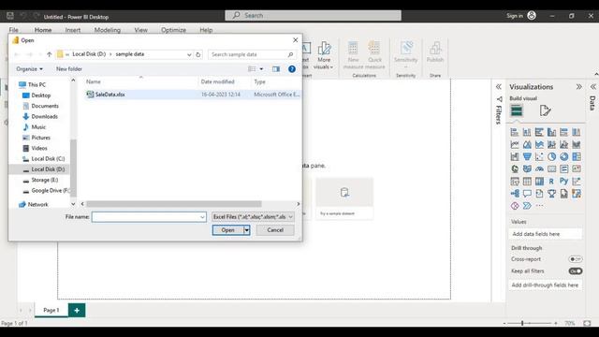
Task: Refresh the sample data folder listing
Action: (x=197, y=54)
